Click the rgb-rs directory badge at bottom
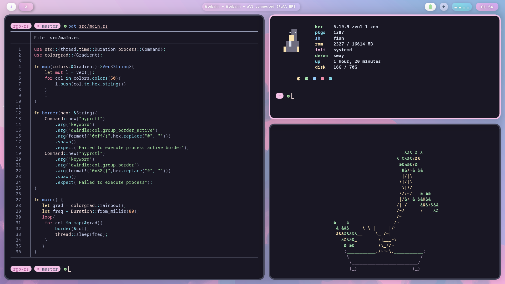 [21, 269]
